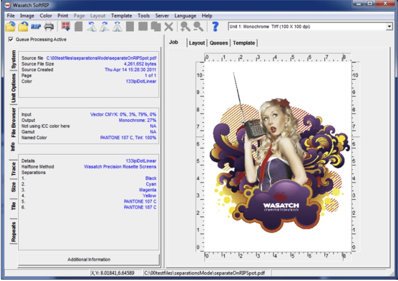Screen dimensions: 398x281
Task: Click the RIP toolbar button
Action: [x=36, y=27]
